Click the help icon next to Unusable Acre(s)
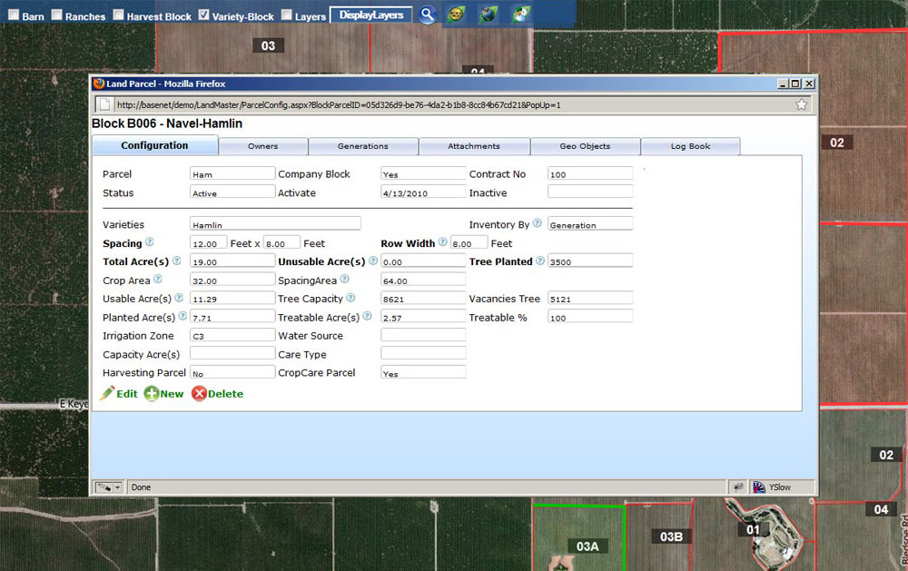 coord(373,261)
